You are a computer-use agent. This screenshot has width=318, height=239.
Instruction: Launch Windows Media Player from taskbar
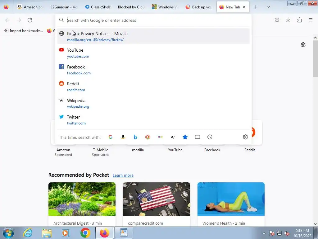(x=66, y=233)
